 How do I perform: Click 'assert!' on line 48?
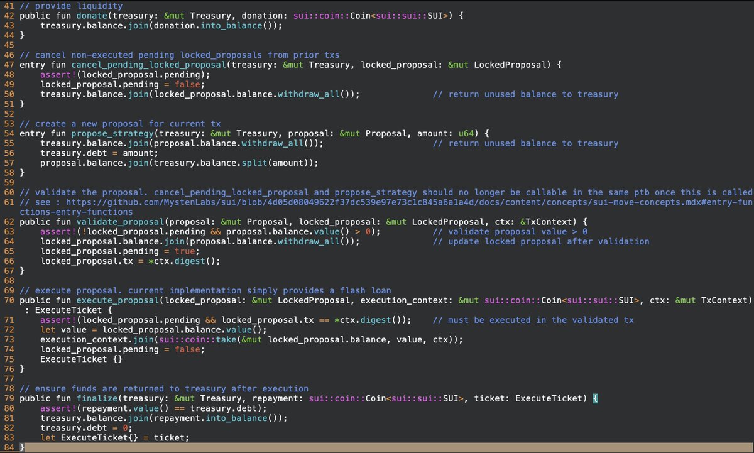click(x=58, y=74)
